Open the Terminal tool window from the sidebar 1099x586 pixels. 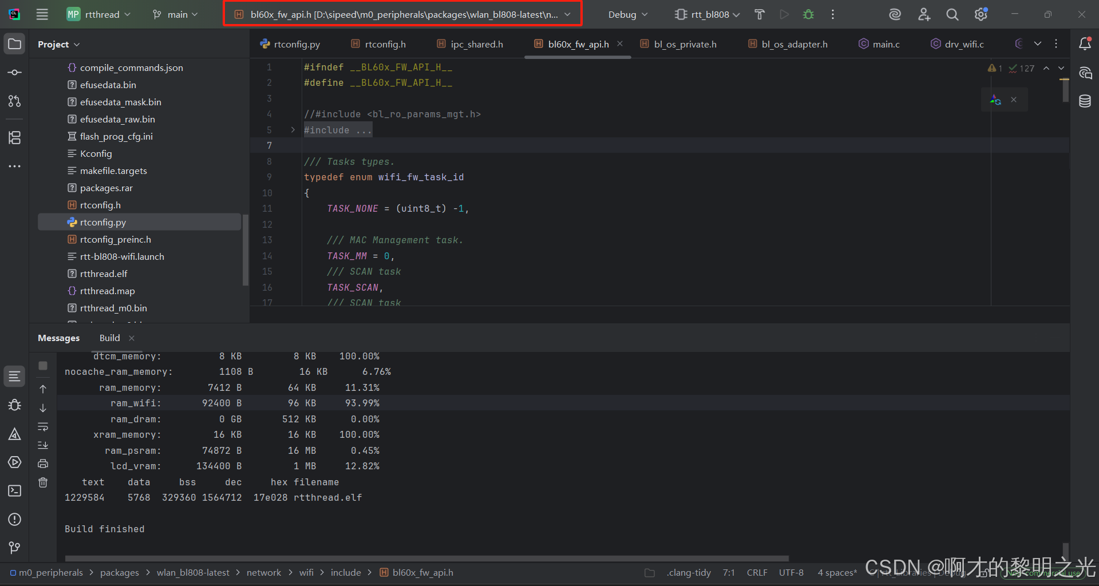(x=14, y=490)
